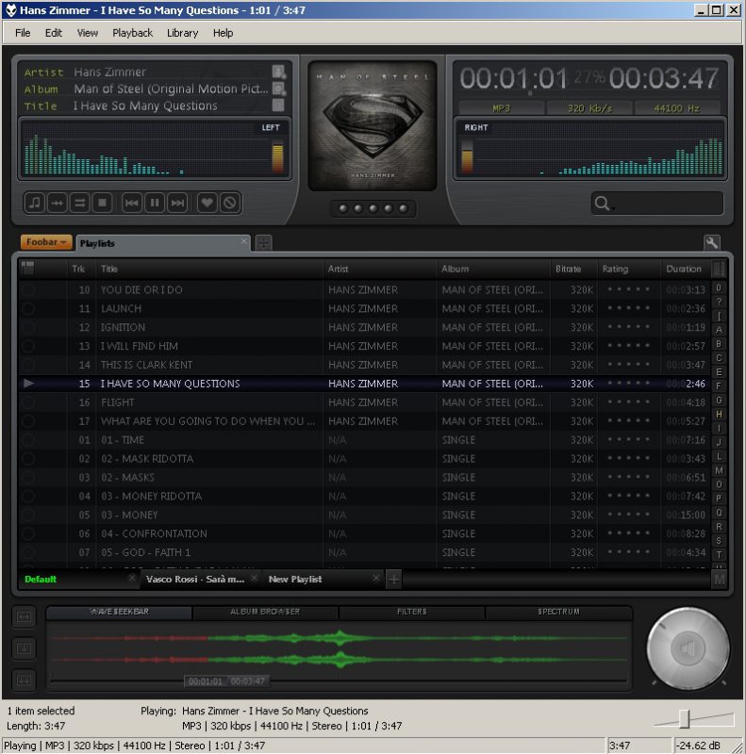Viewport: 746px width, 754px height.
Task: Open artist info icon next to Hans Zimmer
Action: click(x=278, y=72)
